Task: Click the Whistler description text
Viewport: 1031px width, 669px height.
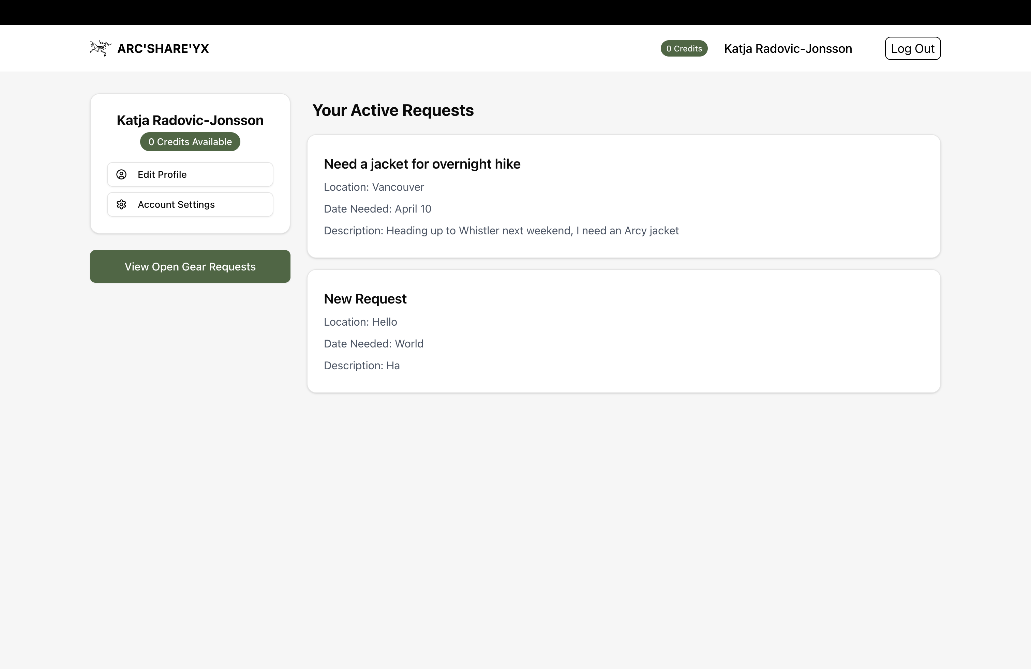Action: tap(501, 231)
